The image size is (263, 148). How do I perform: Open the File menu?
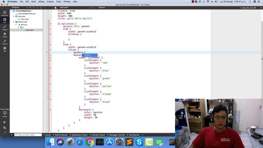click(21, 2)
